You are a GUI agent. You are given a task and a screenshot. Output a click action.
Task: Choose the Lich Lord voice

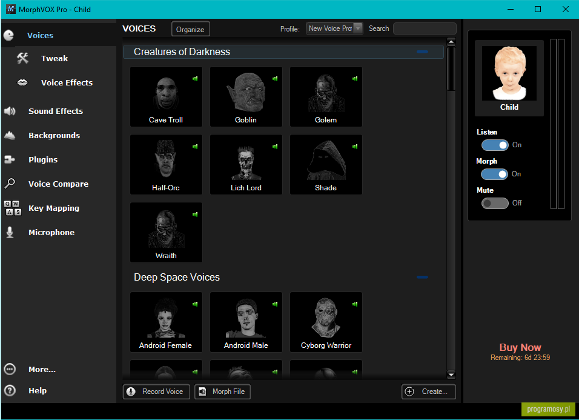[246, 164]
